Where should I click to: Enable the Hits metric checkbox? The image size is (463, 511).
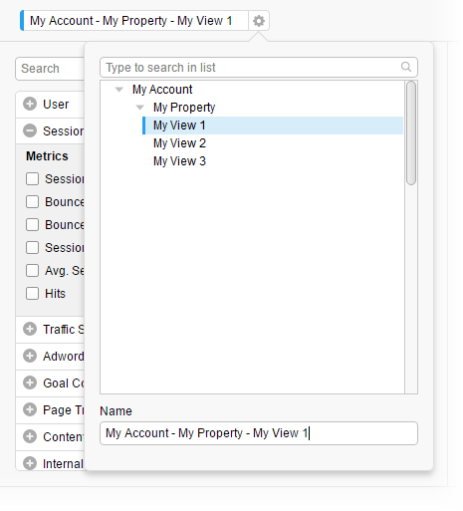pos(32,294)
